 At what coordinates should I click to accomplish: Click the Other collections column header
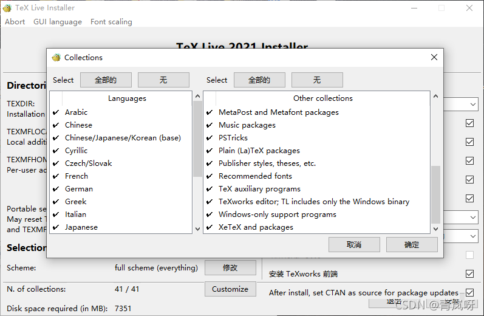pyautogui.click(x=323, y=98)
